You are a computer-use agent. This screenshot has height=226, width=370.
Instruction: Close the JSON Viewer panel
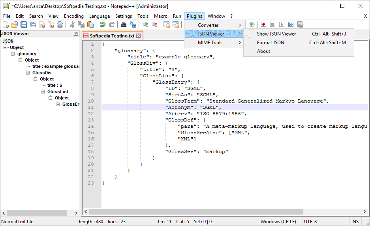[x=76, y=34]
